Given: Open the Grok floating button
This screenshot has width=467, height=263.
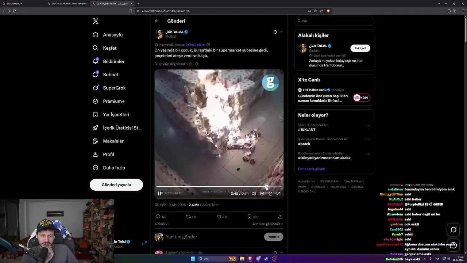Looking at the screenshot, I should (x=454, y=230).
